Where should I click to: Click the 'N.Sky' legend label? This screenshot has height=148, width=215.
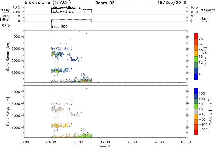click(x=5, y=10)
